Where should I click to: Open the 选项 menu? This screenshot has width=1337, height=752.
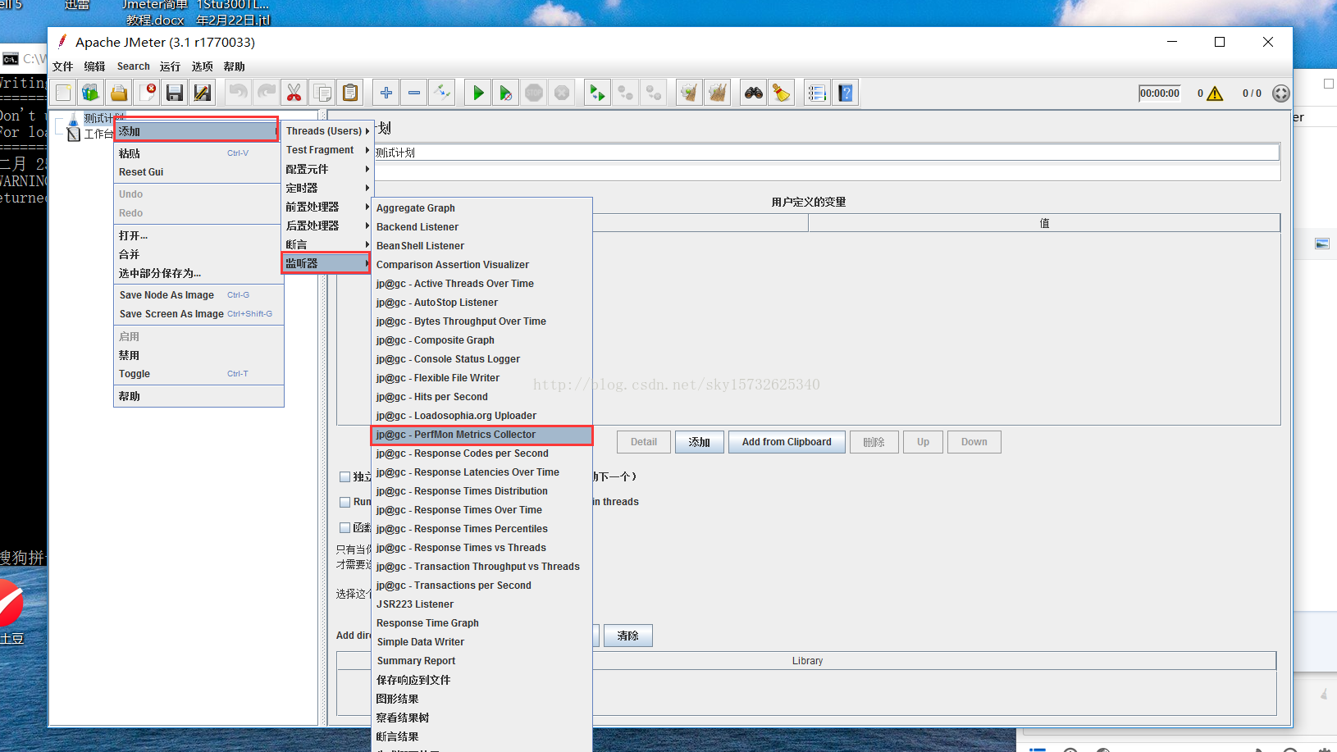(202, 66)
